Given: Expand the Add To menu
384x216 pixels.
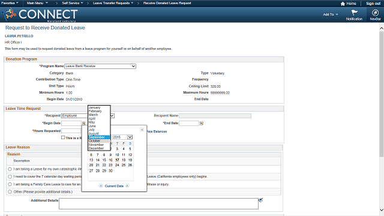Looking at the screenshot, I should (331, 14).
